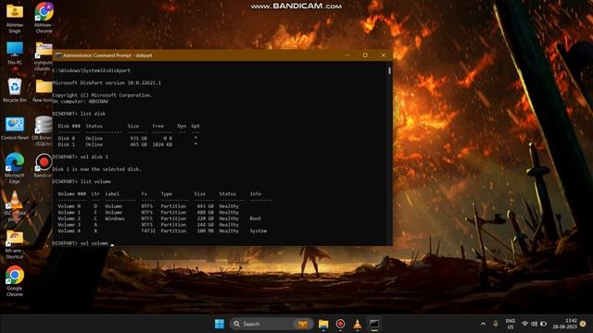
Task: Click the 'Volume 3' row sized 244 GB
Action: tap(148, 225)
